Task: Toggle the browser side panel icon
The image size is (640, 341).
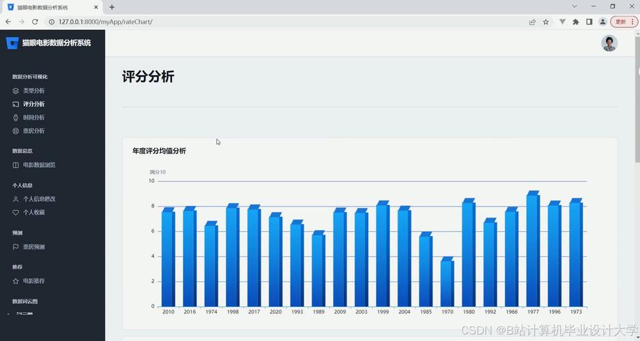Action: [x=589, y=22]
